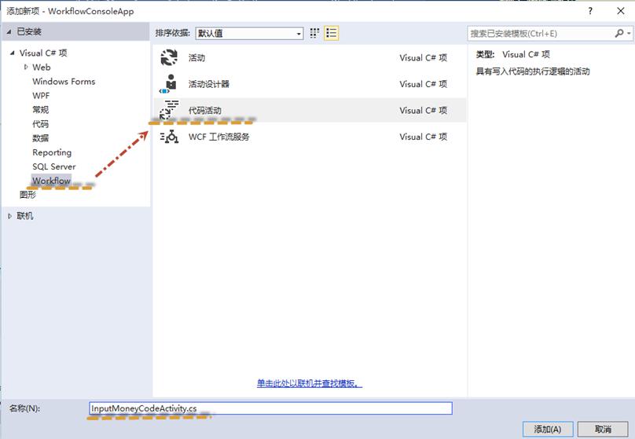Switch to small icons list view
The width and height of the screenshot is (635, 439).
pos(331,33)
